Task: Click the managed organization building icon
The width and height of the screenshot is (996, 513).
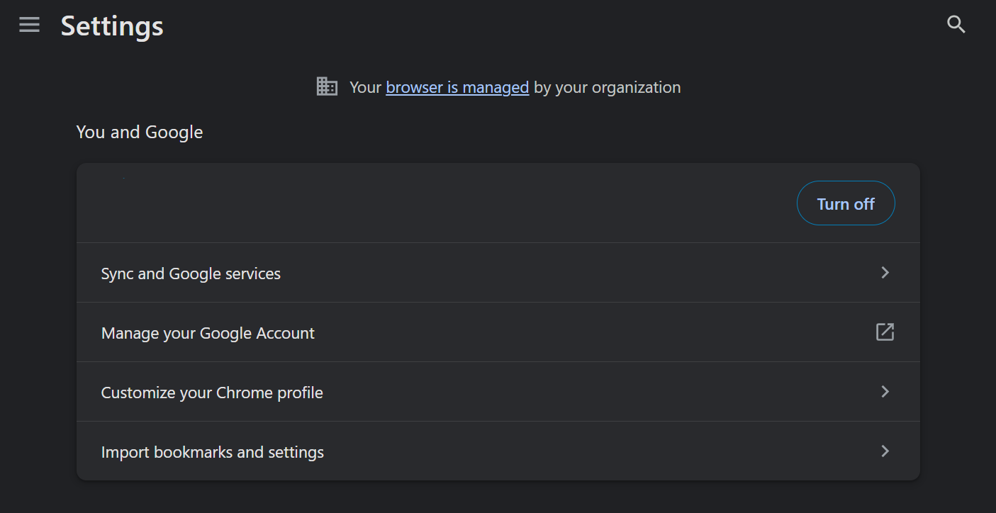Action: [x=327, y=87]
